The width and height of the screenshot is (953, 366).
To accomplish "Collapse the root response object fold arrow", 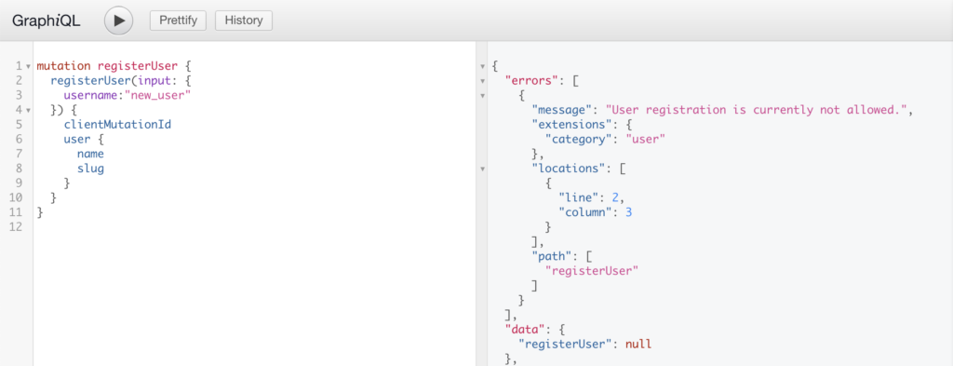I will pyautogui.click(x=483, y=66).
